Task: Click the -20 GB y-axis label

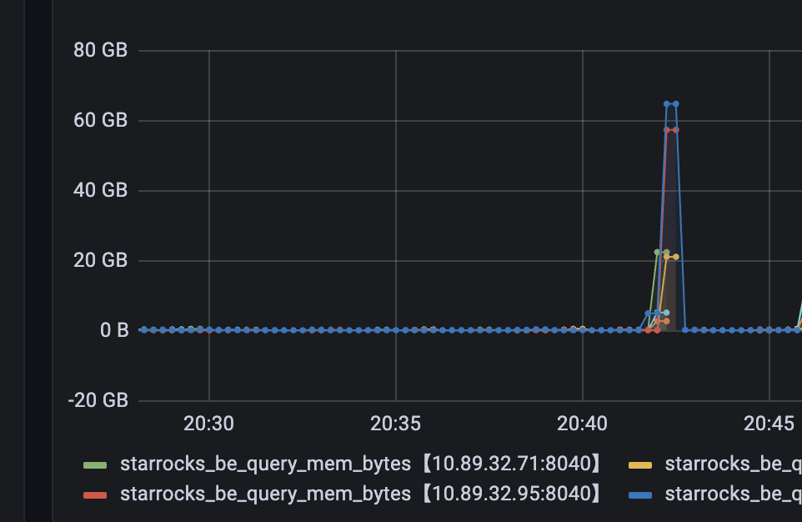Action: click(98, 400)
